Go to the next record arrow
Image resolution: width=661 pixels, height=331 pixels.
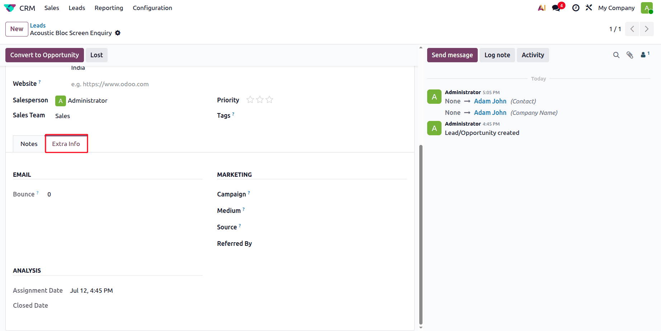pyautogui.click(x=647, y=29)
